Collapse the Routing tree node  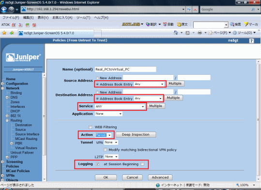point(7,121)
